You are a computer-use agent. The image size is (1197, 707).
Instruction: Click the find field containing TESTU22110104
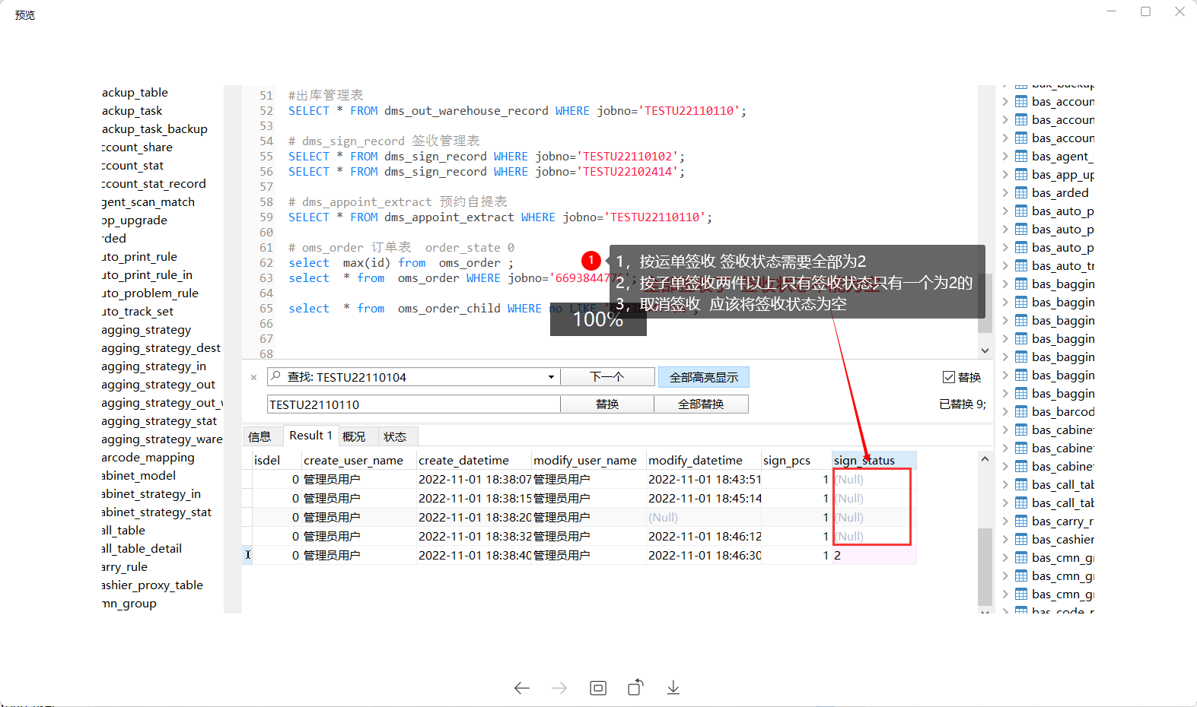pyautogui.click(x=414, y=377)
